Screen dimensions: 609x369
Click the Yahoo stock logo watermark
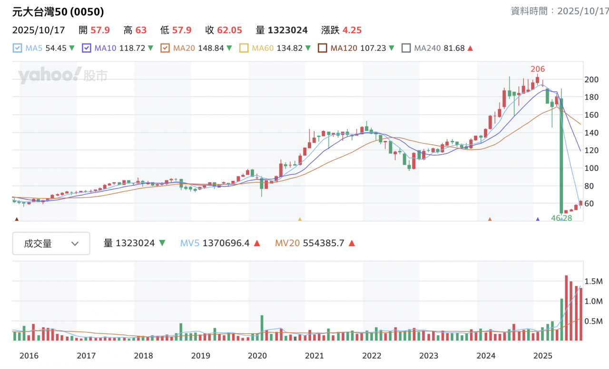[x=63, y=75]
